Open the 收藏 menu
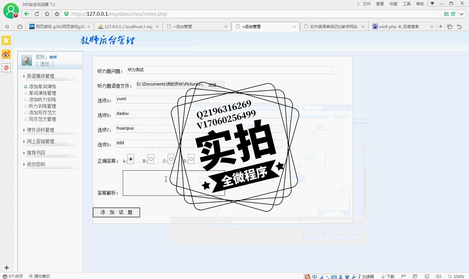The width and height of the screenshot is (469, 279). [393, 4]
